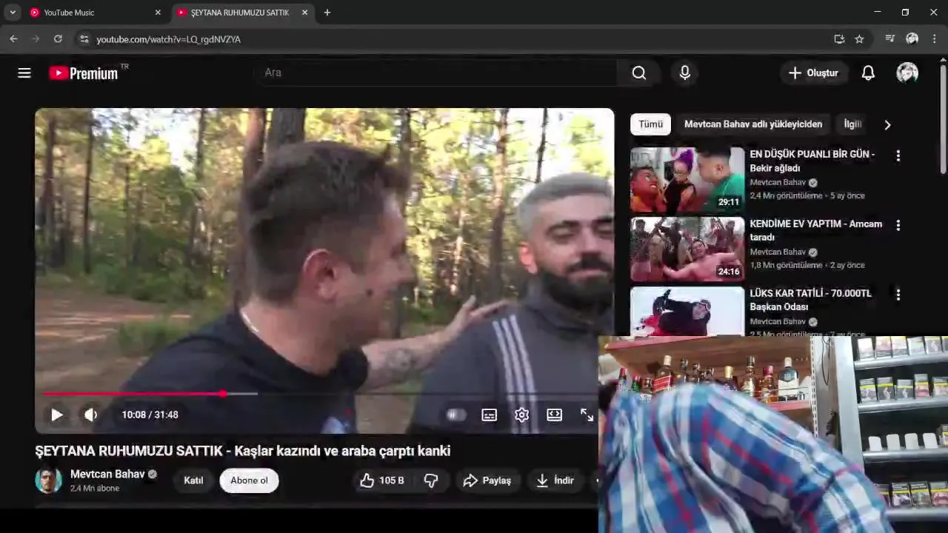The height and width of the screenshot is (533, 948).
Task: Click the 2,4 Mn abone text
Action: click(x=95, y=489)
